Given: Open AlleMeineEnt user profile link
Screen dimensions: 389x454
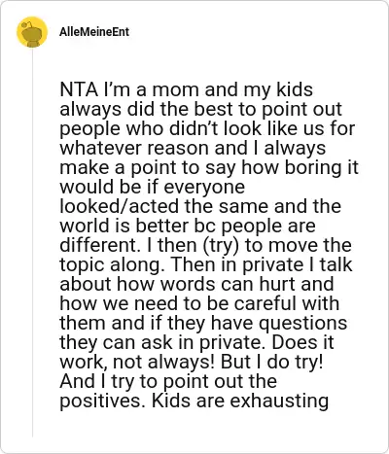Looking at the screenshot, I should pyautogui.click(x=94, y=32).
